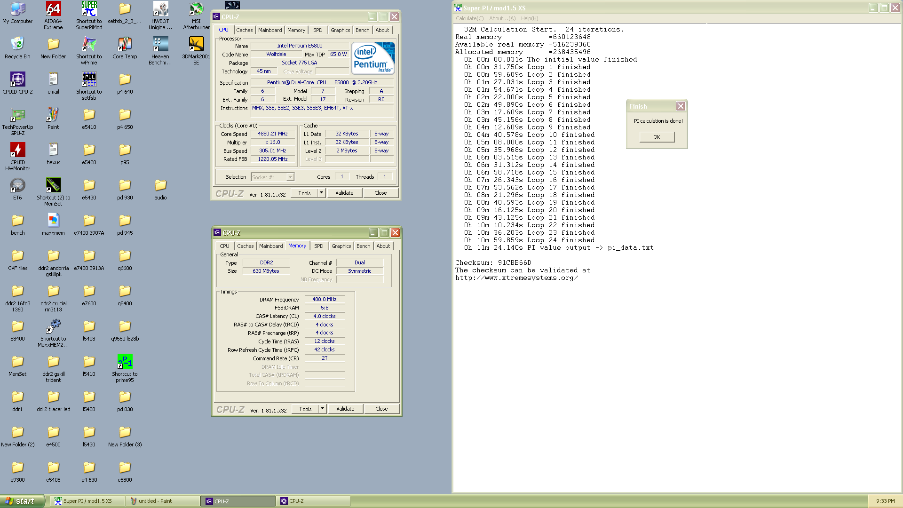Launch the wPrime shortcut icon
The image size is (903, 508).
pos(89,51)
